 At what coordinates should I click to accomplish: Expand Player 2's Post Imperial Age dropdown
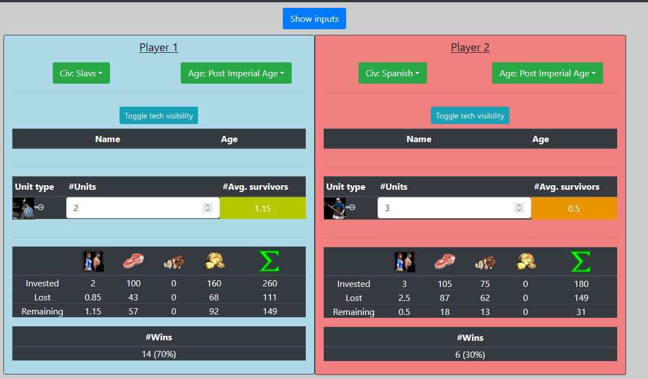[547, 73]
